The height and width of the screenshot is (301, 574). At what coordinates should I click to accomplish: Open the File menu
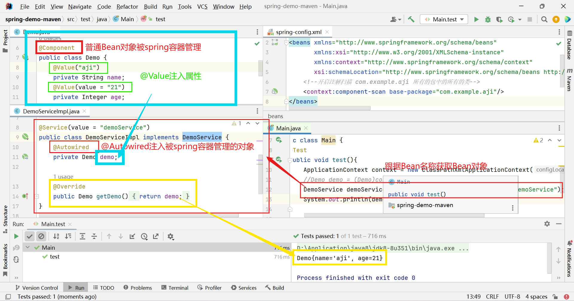coord(25,7)
